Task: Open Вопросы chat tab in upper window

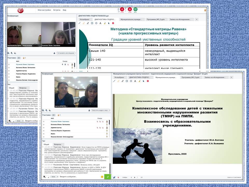Action: point(23,88)
